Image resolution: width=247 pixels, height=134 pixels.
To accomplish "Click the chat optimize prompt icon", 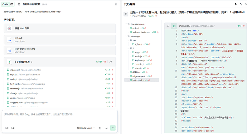I will click(100, 128).
